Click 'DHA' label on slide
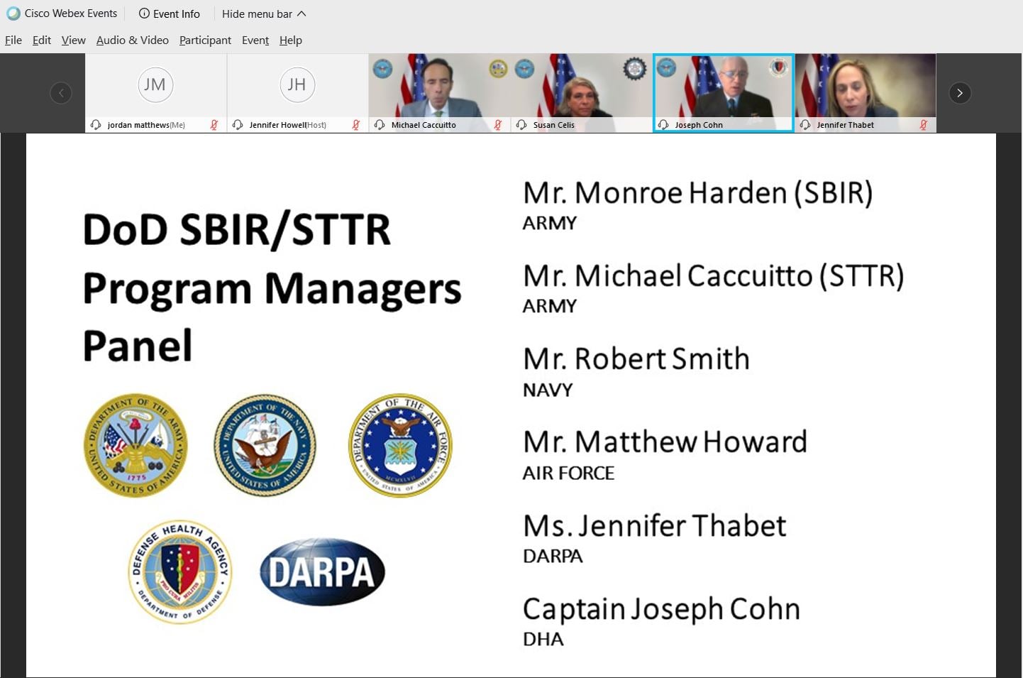The height and width of the screenshot is (678, 1023). [x=543, y=640]
